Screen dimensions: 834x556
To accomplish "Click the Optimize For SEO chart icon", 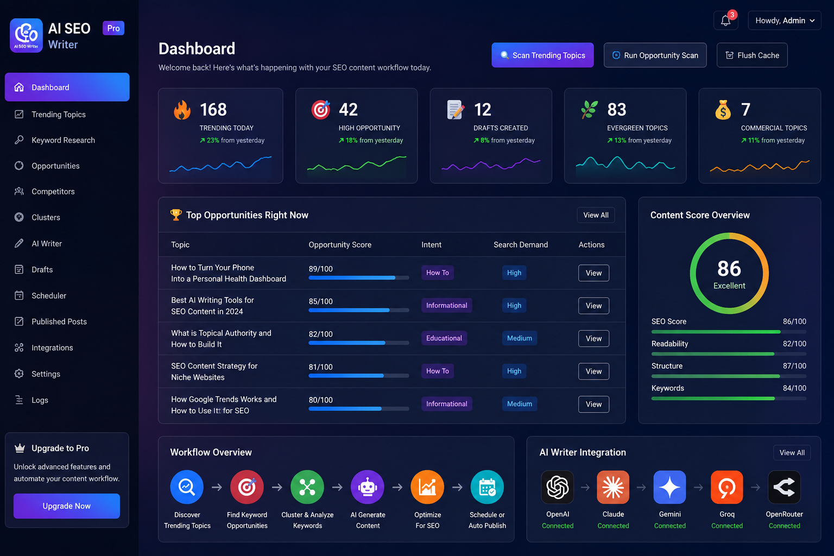I will pos(427,487).
